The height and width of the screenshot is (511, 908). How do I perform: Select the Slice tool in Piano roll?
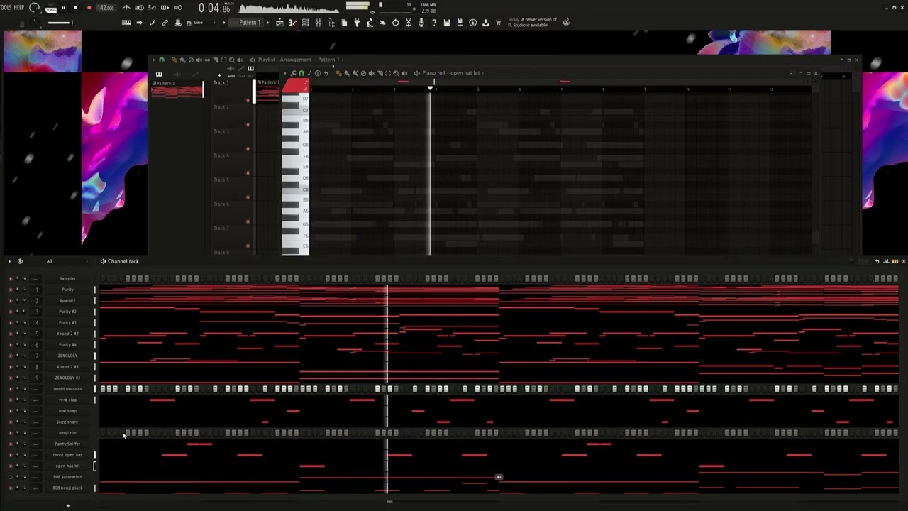point(380,73)
